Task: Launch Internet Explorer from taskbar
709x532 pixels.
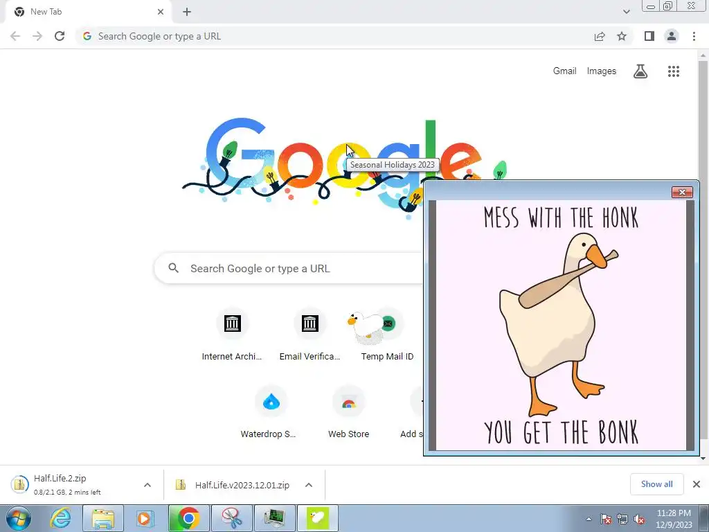Action: click(x=60, y=518)
